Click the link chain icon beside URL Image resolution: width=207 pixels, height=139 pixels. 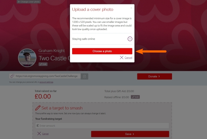(x=12, y=76)
